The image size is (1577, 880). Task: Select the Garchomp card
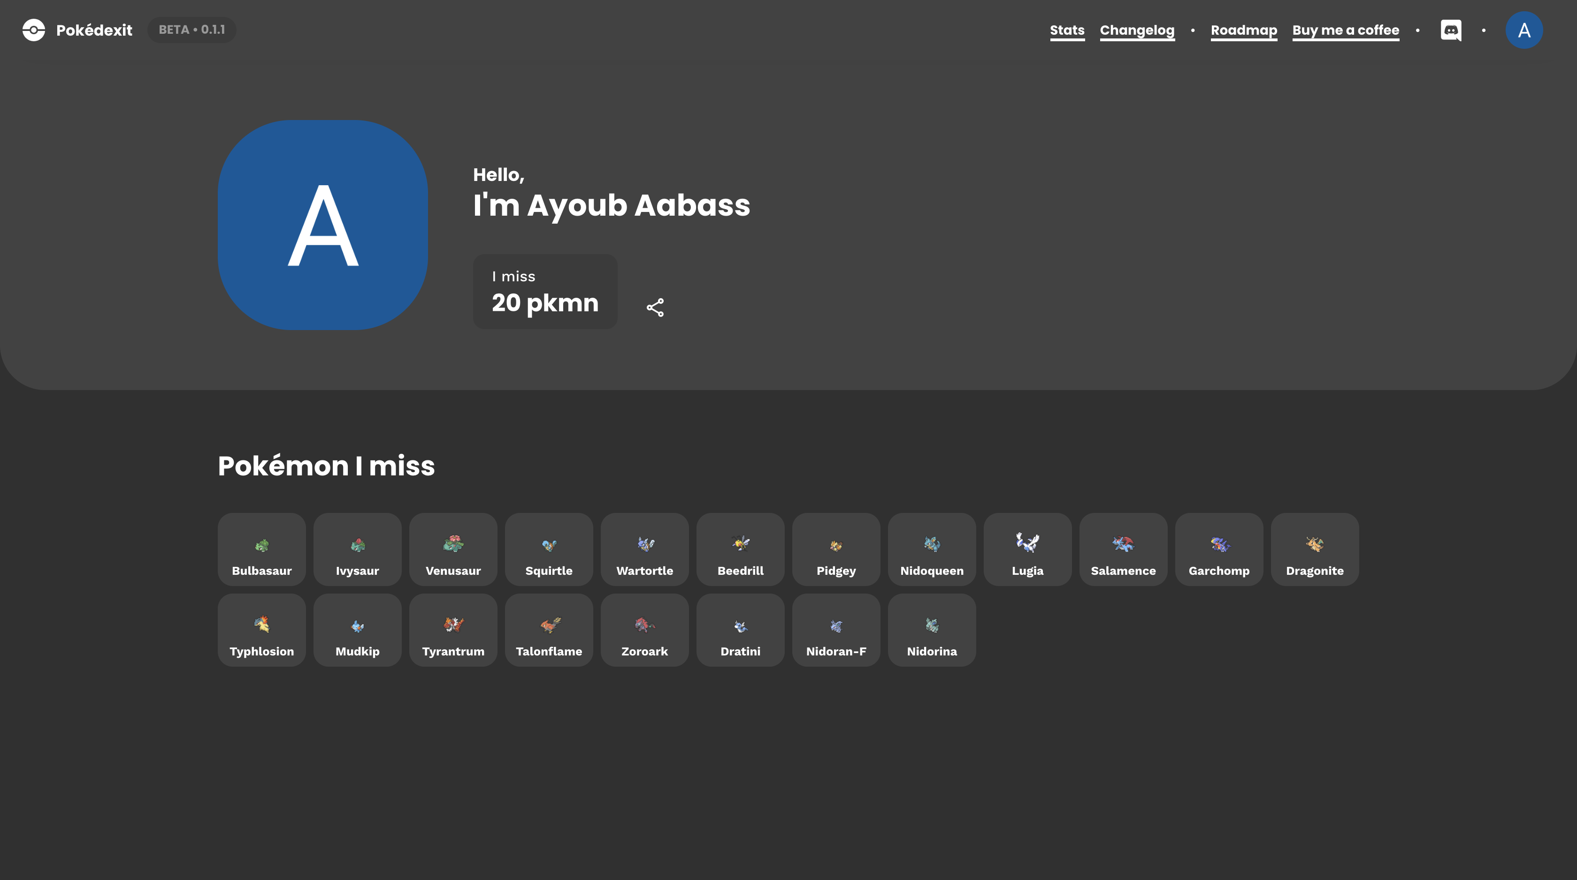click(1218, 549)
